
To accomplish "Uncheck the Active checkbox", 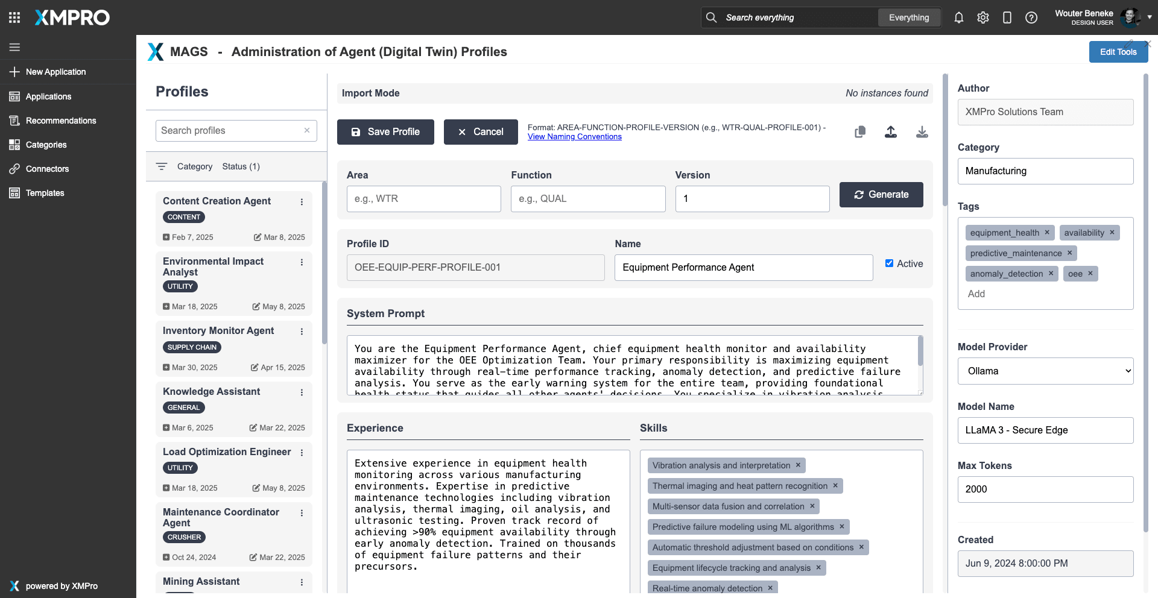I will tap(889, 263).
